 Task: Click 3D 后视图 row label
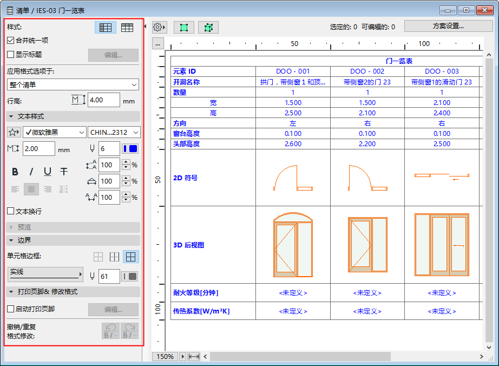tap(189, 245)
